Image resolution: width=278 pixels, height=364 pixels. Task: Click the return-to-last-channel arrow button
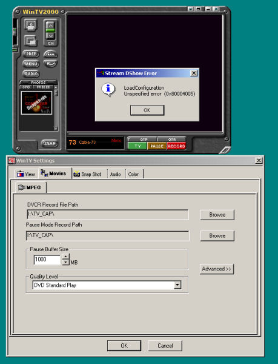click(50, 63)
